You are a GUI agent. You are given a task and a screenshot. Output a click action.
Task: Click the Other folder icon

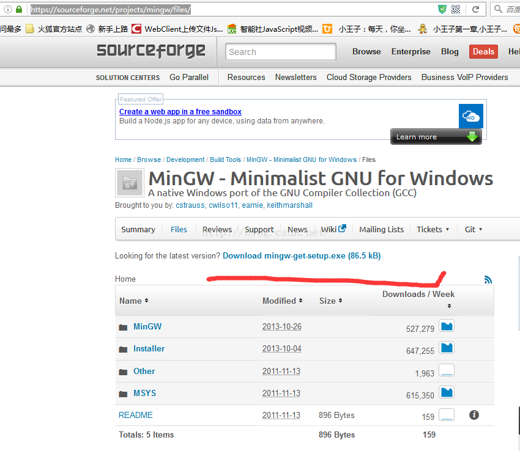pyautogui.click(x=123, y=372)
